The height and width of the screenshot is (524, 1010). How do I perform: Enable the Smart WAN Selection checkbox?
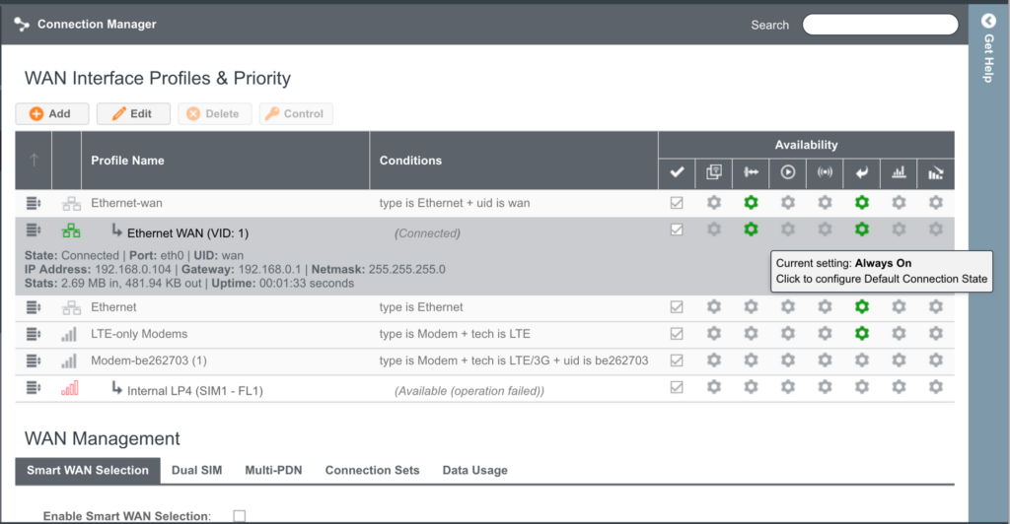[x=239, y=516]
